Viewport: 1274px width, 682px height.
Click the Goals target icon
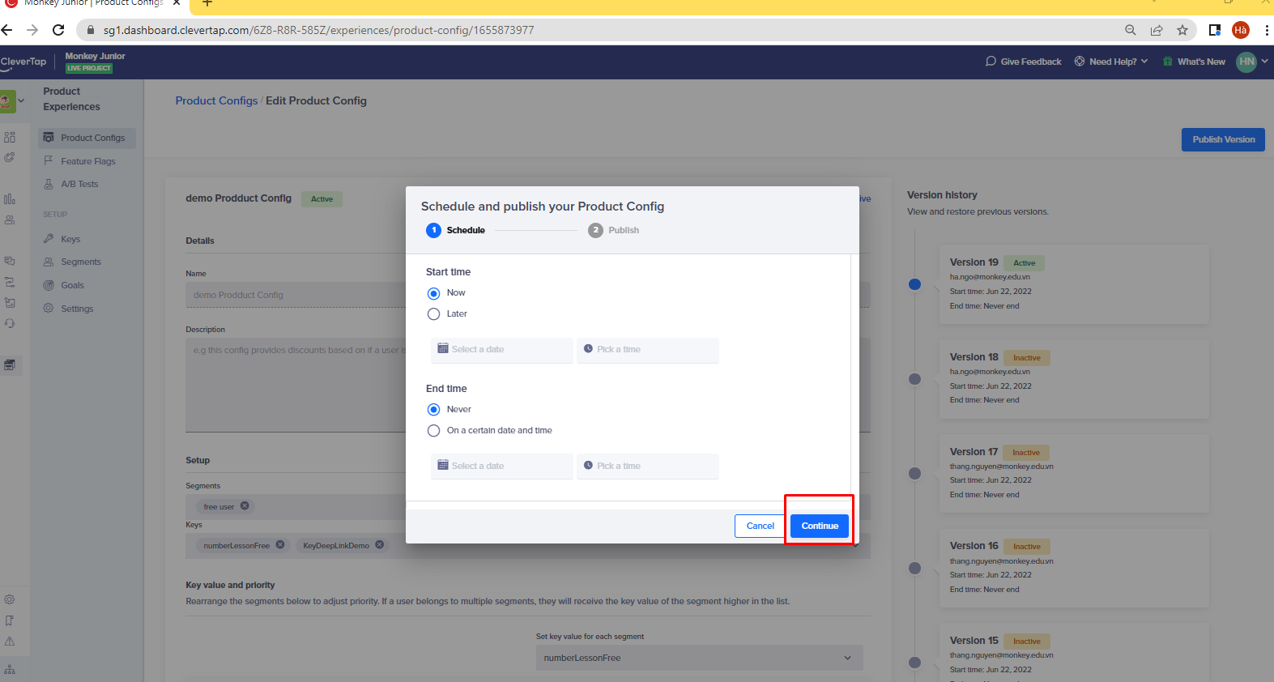coord(49,285)
